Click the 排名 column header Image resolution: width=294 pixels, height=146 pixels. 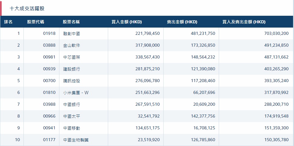[x=8, y=22]
